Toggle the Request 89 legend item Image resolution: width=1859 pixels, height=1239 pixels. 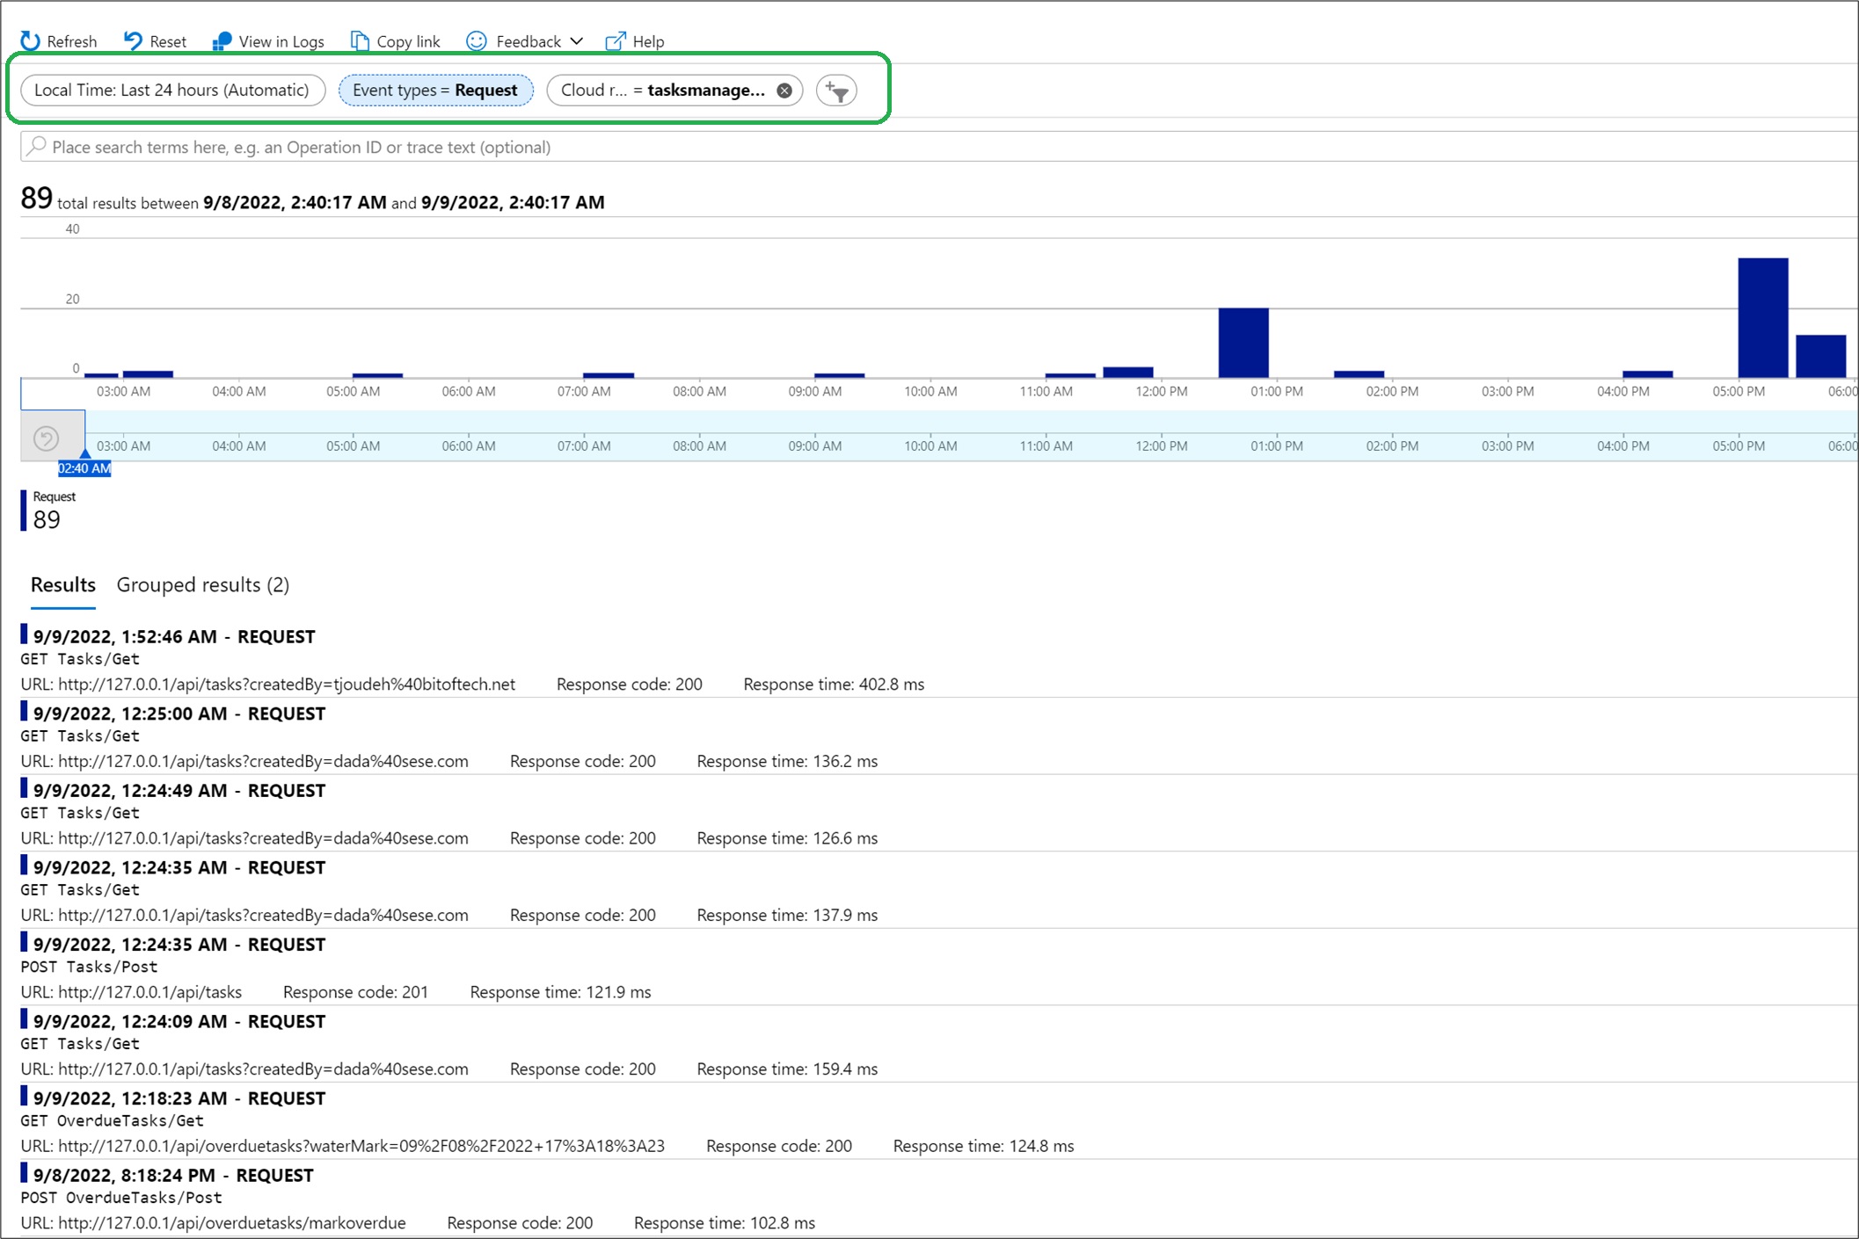47,511
